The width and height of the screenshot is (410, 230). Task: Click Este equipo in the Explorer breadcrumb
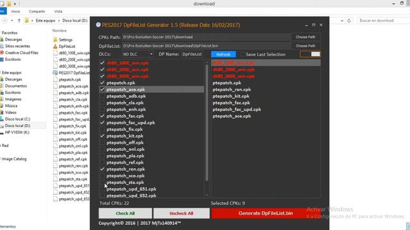45,20
